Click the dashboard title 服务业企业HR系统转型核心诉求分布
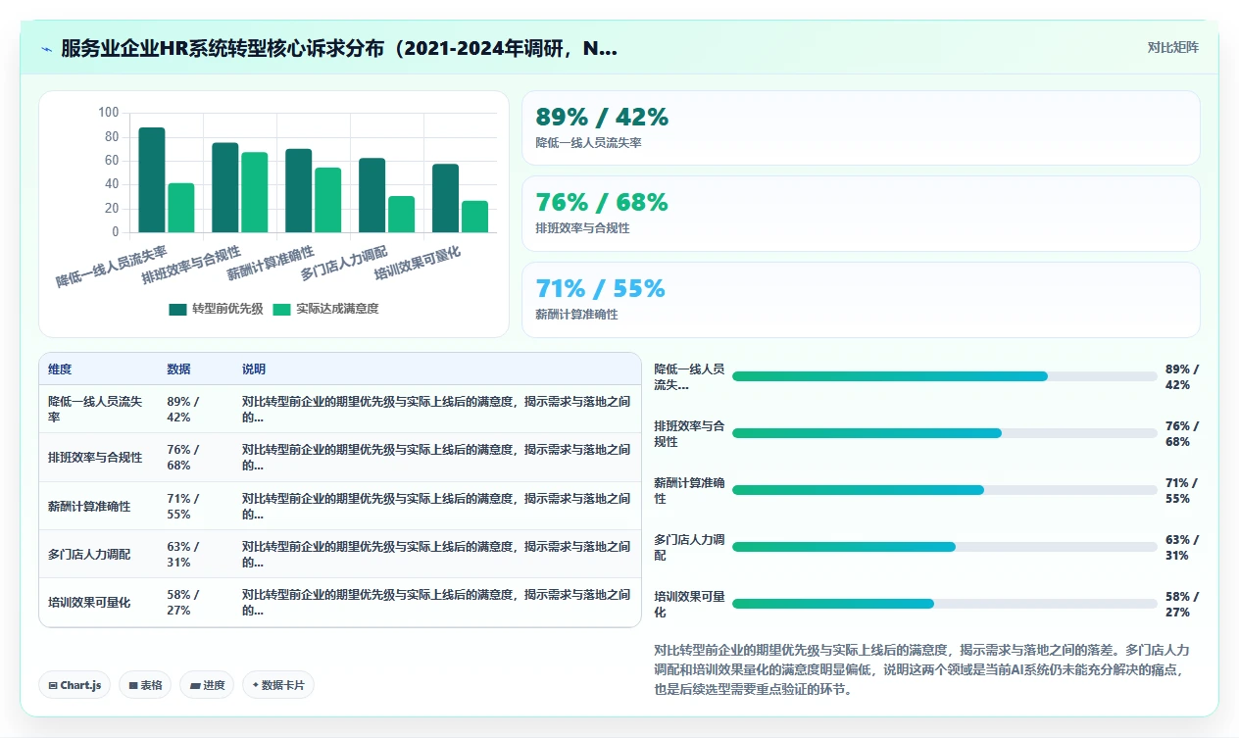 [x=339, y=49]
